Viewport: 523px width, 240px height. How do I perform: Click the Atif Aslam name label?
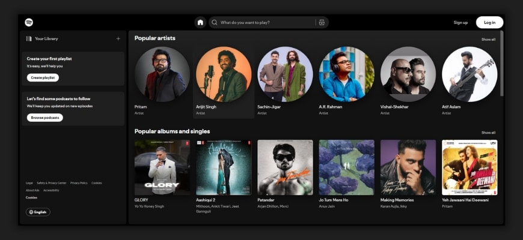(x=451, y=107)
